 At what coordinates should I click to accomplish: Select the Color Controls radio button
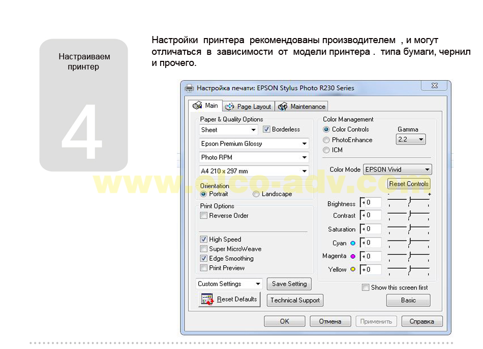pos(326,129)
